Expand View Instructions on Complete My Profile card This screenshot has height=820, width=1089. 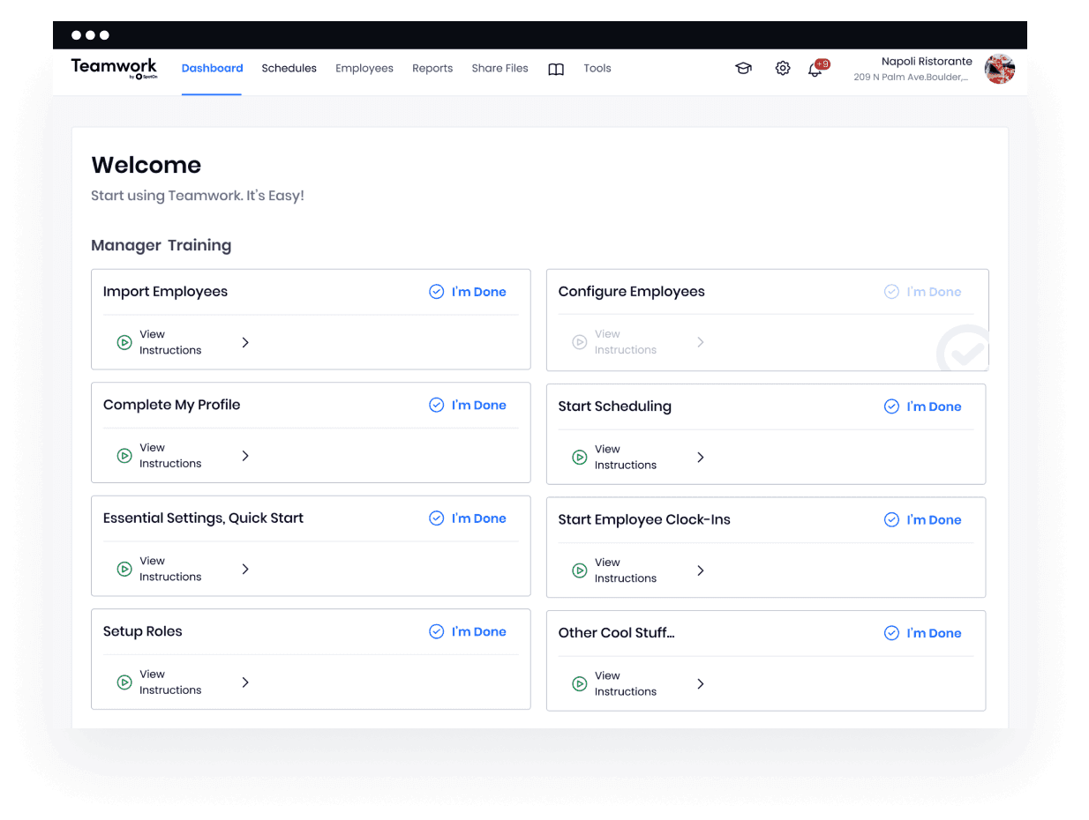[245, 456]
